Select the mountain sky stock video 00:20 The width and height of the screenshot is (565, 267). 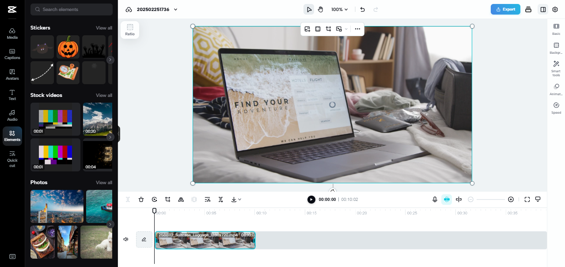(x=98, y=119)
